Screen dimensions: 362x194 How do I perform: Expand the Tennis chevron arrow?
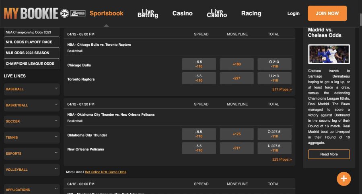[56, 137]
